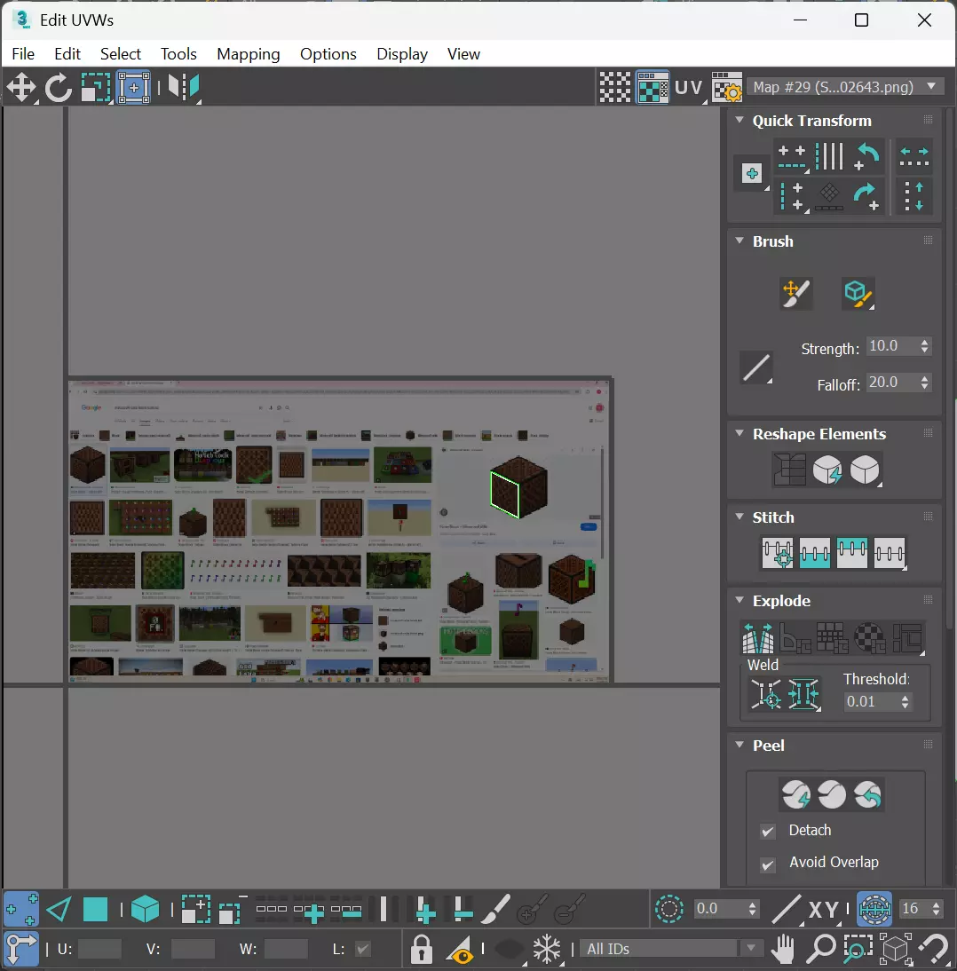This screenshot has height=971, width=957.
Task: Open the Map #29 texture dropdown
Action: [845, 87]
